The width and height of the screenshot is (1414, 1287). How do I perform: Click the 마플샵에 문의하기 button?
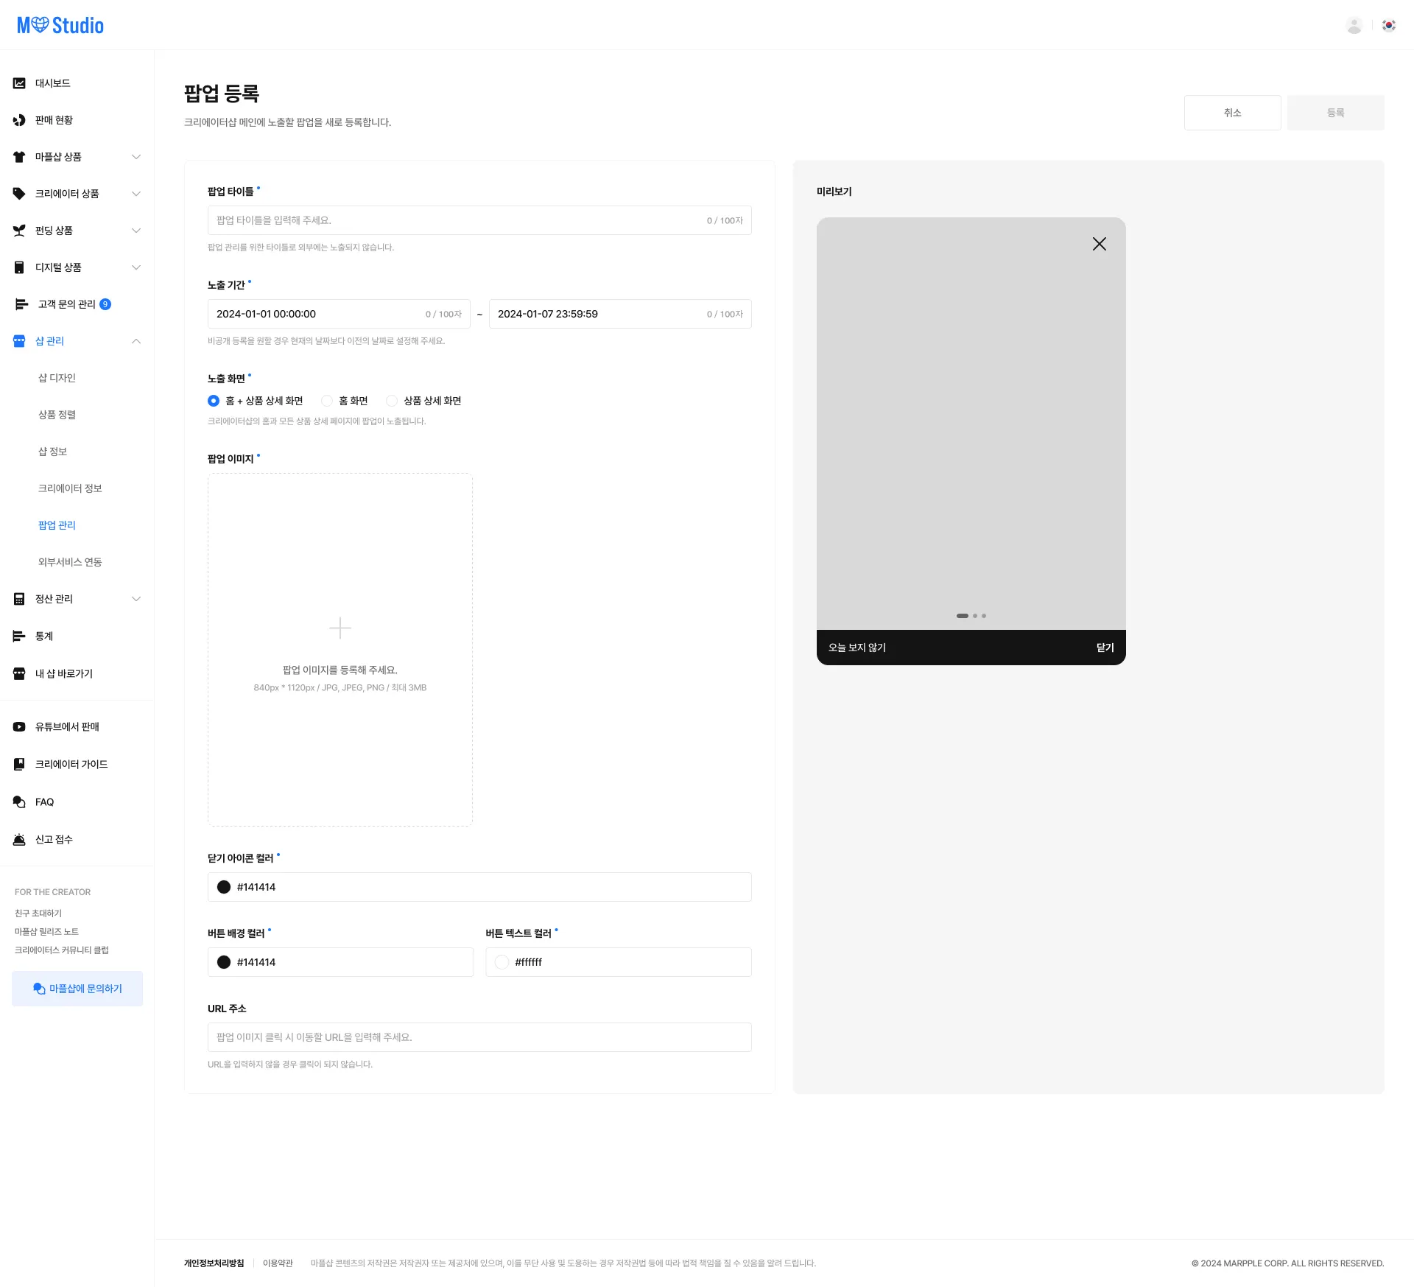click(77, 989)
